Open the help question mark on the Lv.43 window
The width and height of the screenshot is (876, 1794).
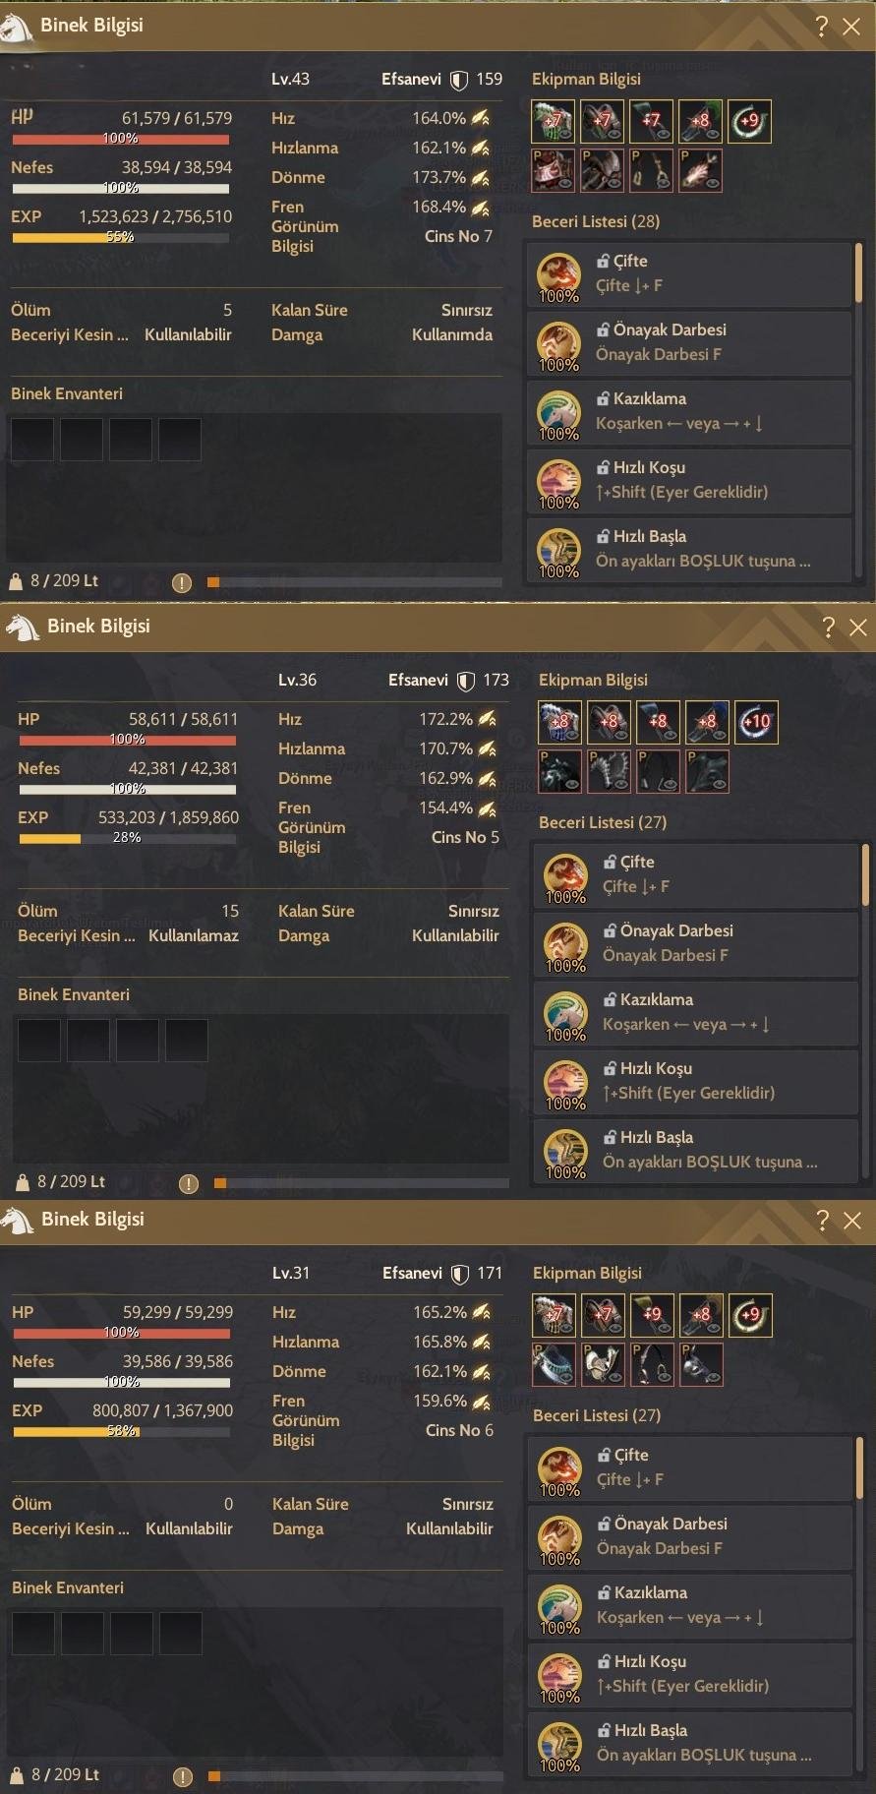[x=822, y=27]
